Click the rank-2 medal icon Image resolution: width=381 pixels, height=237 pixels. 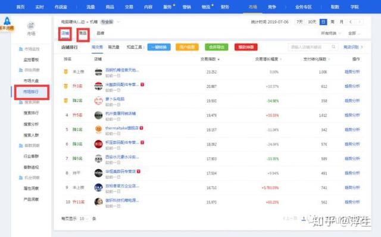click(65, 86)
